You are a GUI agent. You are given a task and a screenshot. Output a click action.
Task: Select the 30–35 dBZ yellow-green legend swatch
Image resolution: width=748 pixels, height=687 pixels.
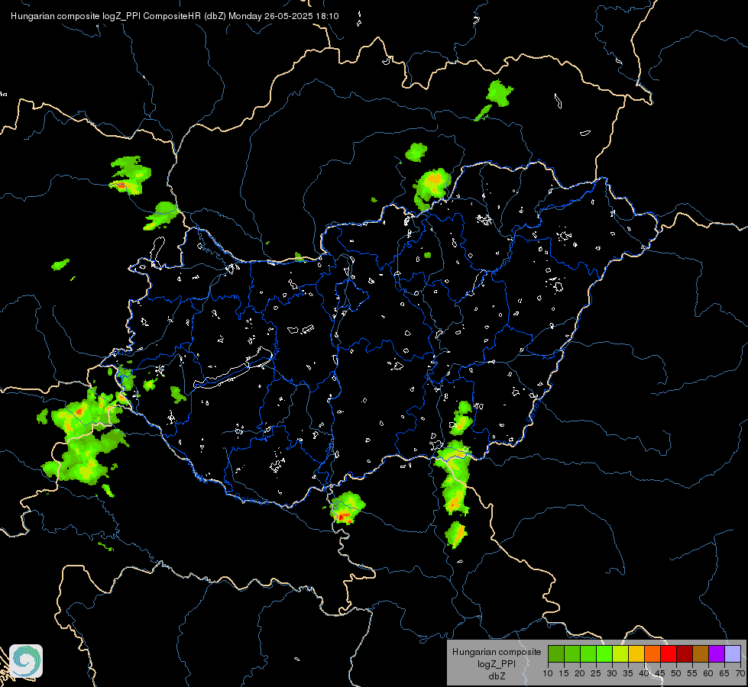pyautogui.click(x=620, y=653)
